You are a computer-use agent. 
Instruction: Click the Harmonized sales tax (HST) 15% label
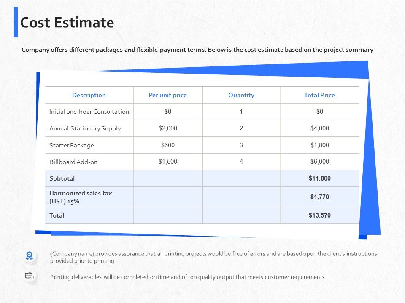point(81,197)
